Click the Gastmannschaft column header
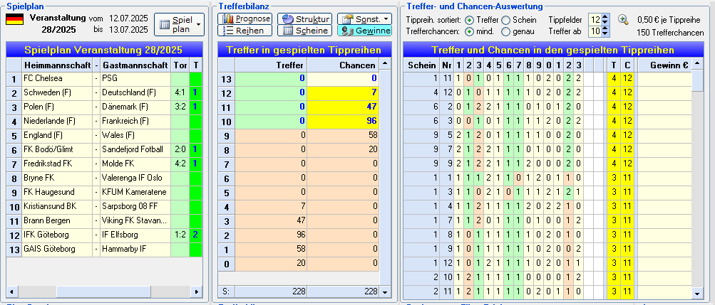This screenshot has height=305, width=715. (135, 65)
